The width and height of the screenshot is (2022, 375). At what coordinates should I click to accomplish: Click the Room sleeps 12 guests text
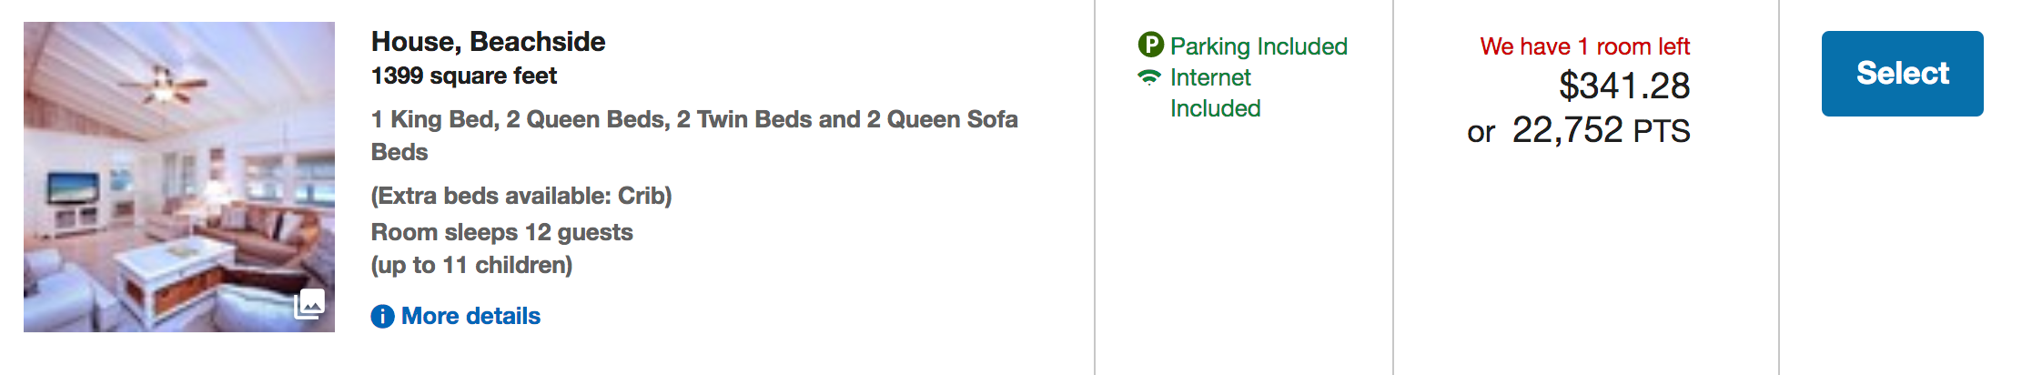click(x=501, y=232)
